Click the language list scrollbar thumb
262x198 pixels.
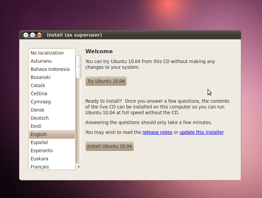click(78, 67)
